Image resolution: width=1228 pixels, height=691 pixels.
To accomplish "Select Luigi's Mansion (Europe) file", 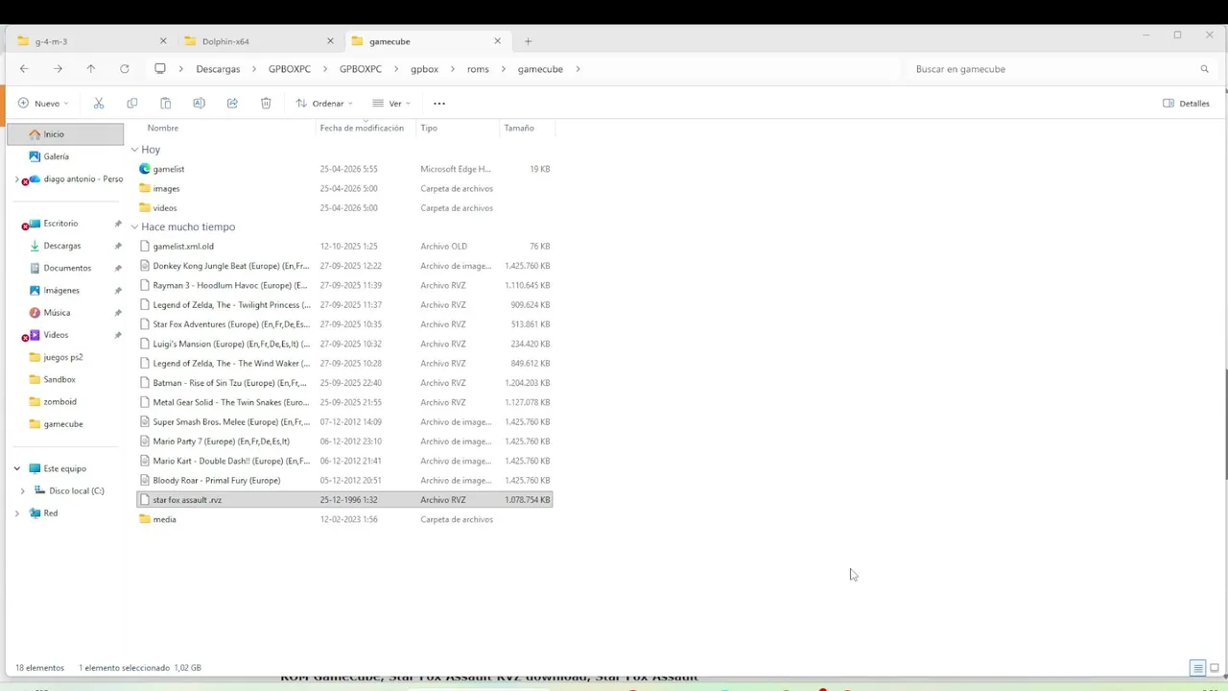I will tap(344, 344).
